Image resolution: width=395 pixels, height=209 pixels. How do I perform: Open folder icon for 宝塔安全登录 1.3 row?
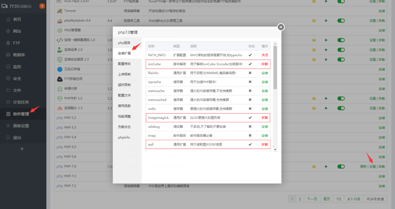pyautogui.click(x=314, y=60)
